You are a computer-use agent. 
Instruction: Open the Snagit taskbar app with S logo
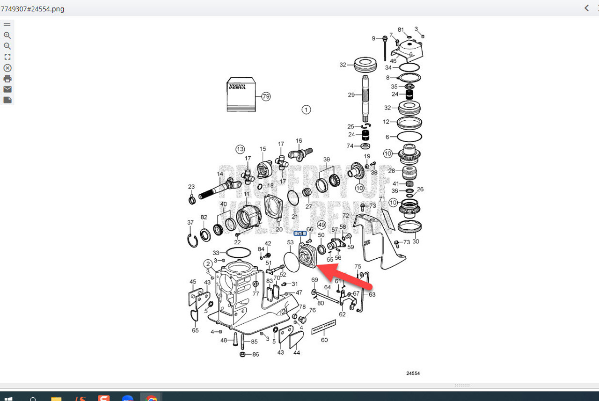[x=103, y=399]
